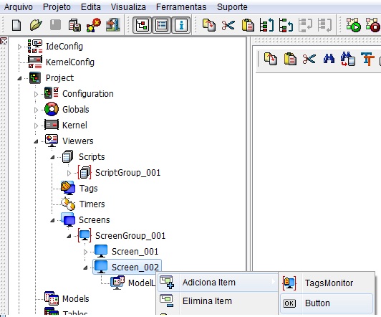381x317 pixels.
Task: Select TagsMonitor from the submenu
Action: pos(327,283)
